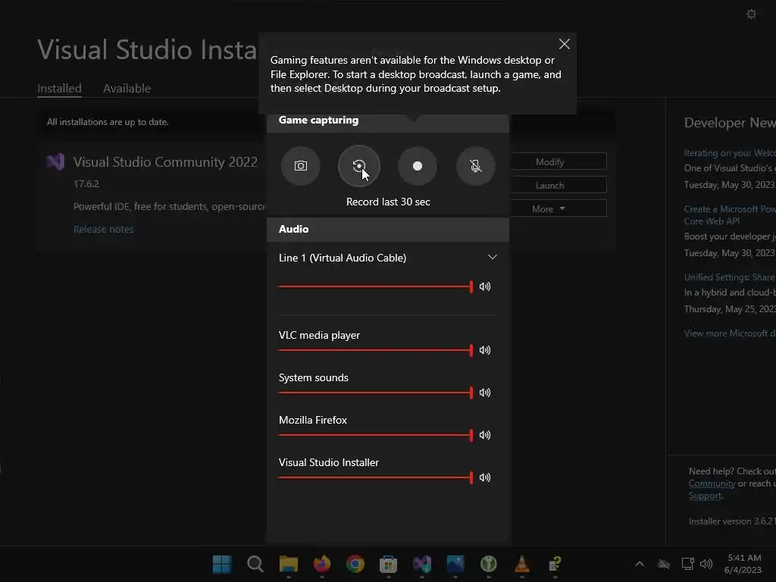This screenshot has height=582, width=776.
Task: Open File Explorer from the taskbar
Action: tap(289, 564)
